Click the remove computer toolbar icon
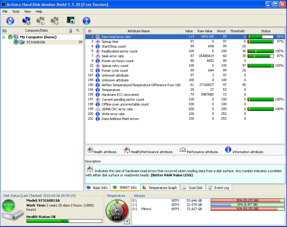Screen dimensions: 287x227 tap(55, 21)
